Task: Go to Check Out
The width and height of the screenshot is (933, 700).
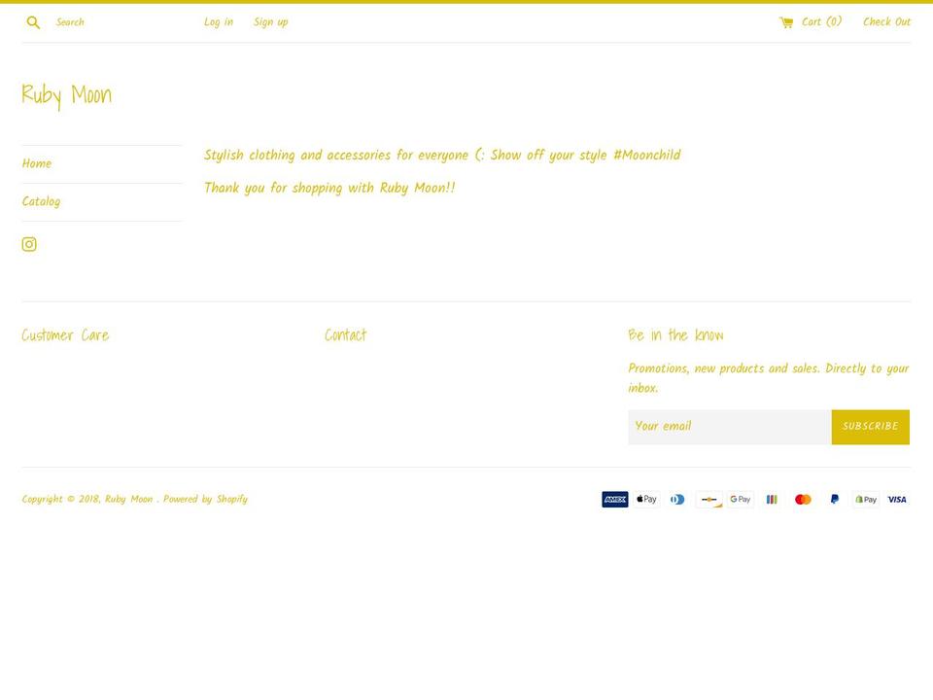Action: pyautogui.click(x=886, y=22)
